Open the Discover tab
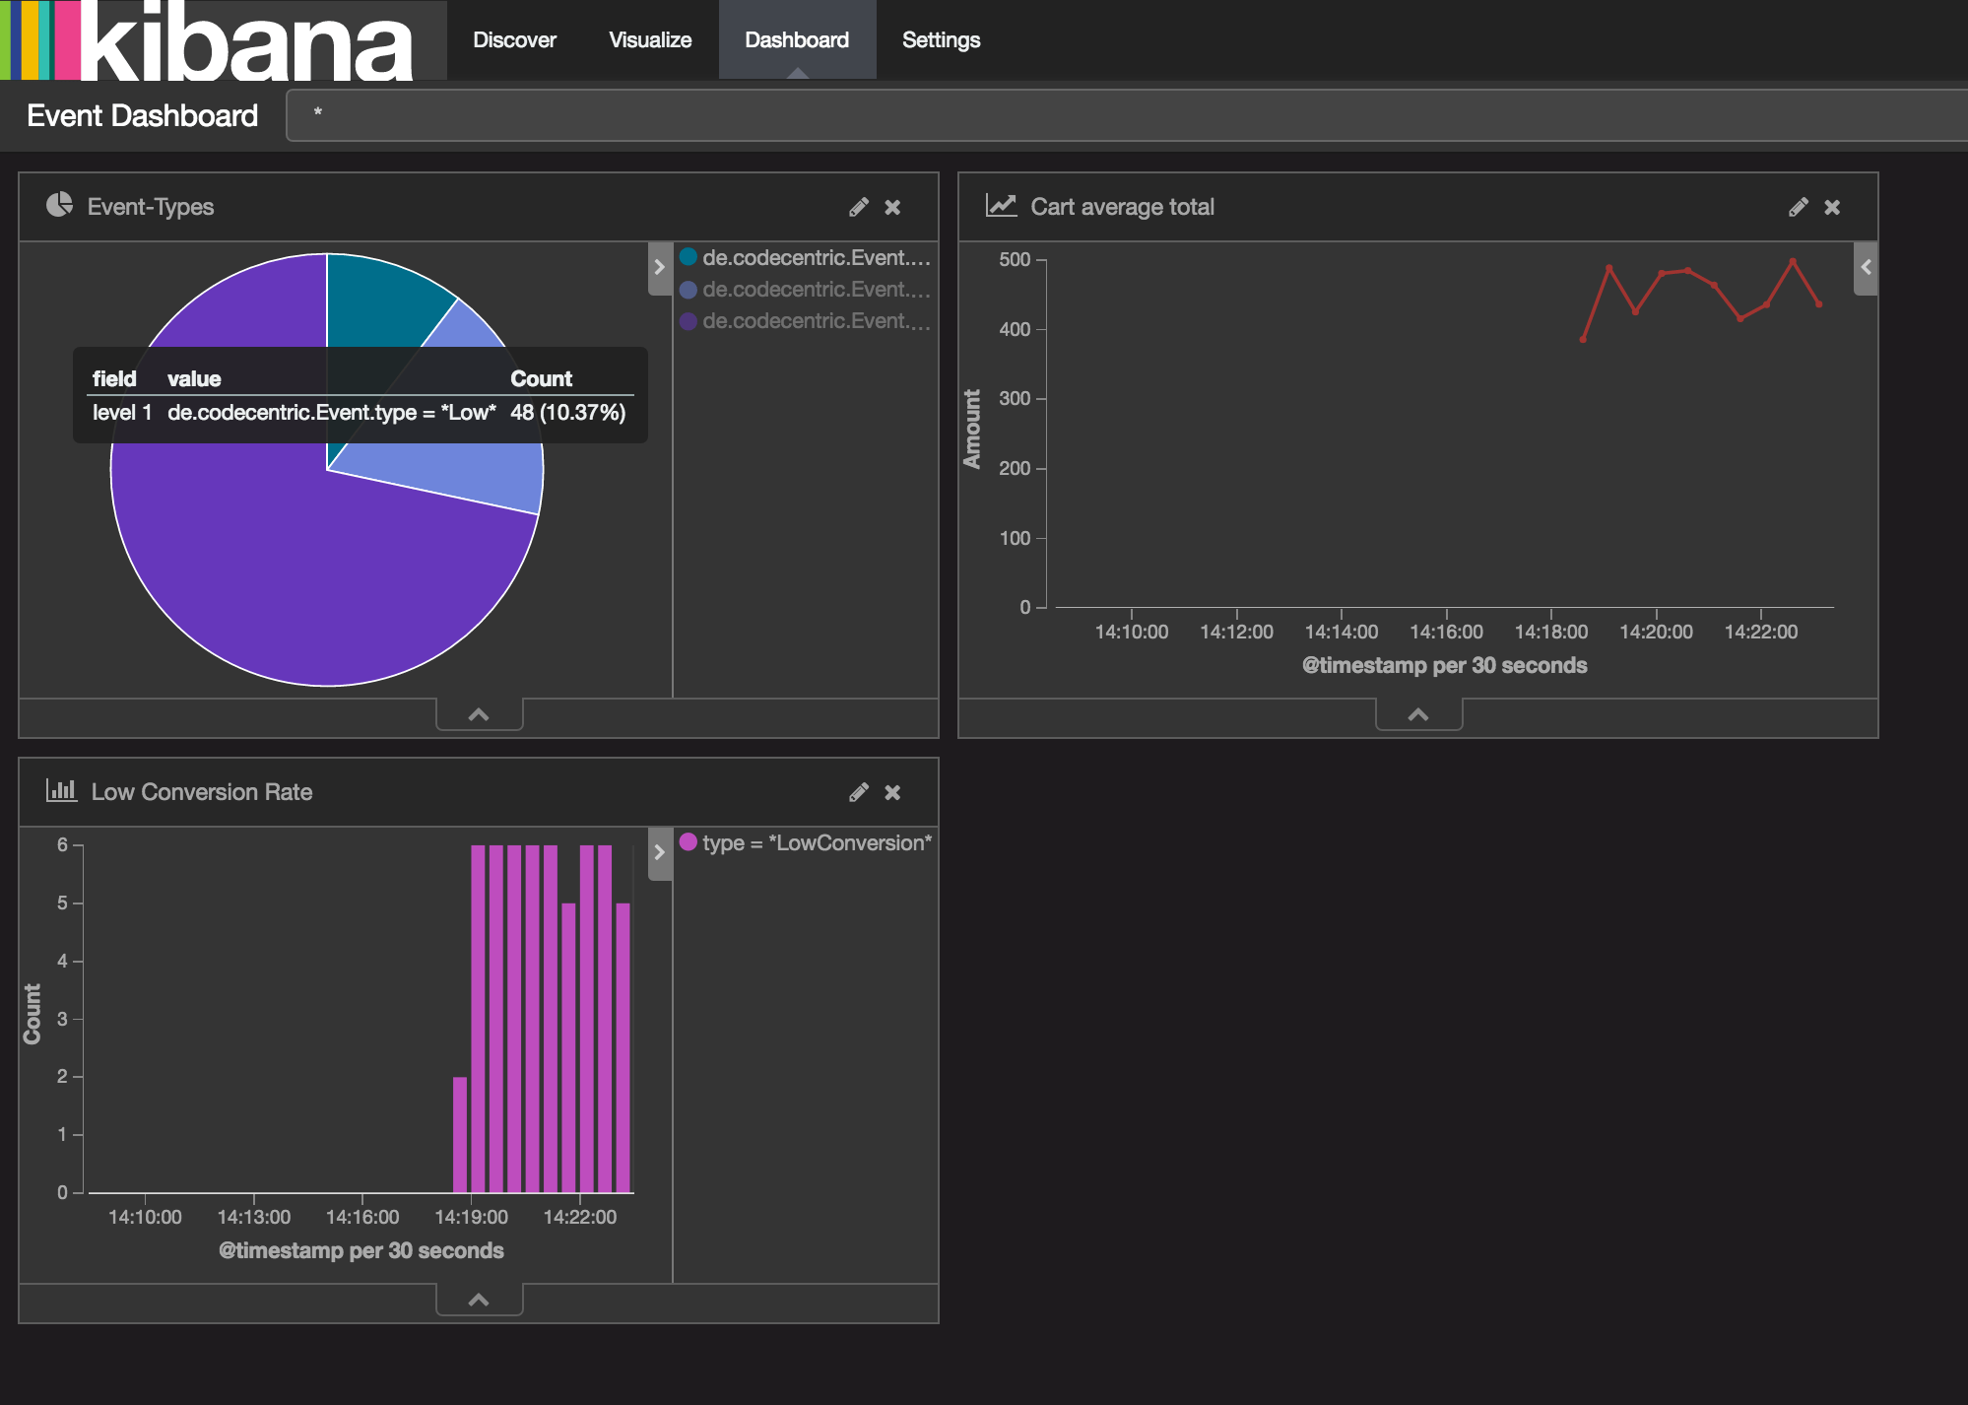The height and width of the screenshot is (1405, 1968). click(x=514, y=40)
